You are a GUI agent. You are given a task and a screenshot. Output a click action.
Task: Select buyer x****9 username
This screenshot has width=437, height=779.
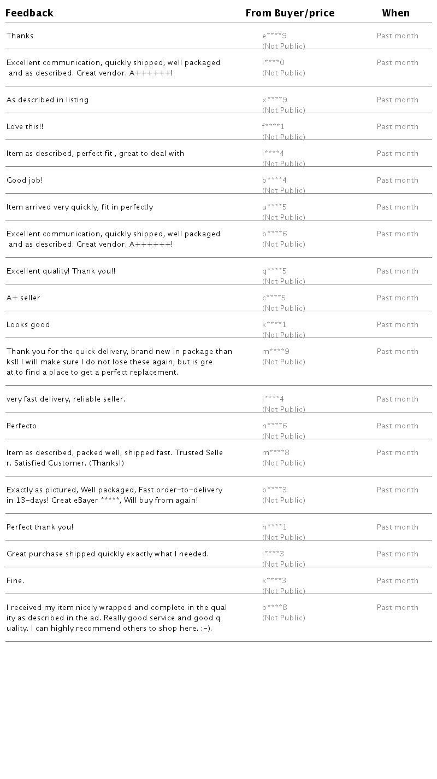click(274, 100)
